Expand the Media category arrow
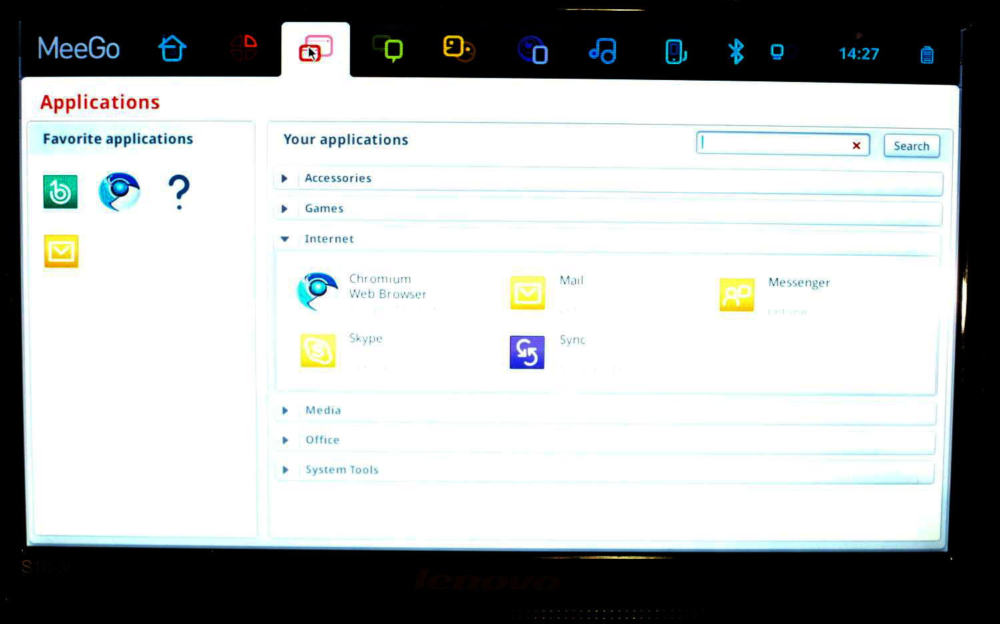Viewport: 1000px width, 624px height. pyautogui.click(x=285, y=411)
